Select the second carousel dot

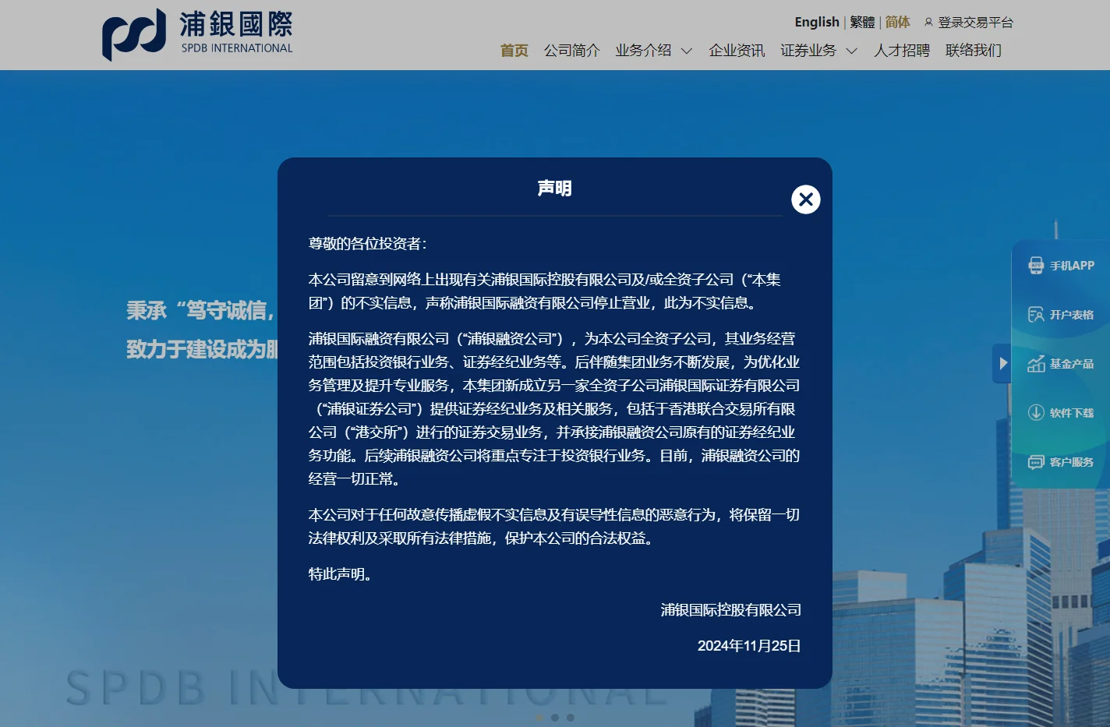555,718
